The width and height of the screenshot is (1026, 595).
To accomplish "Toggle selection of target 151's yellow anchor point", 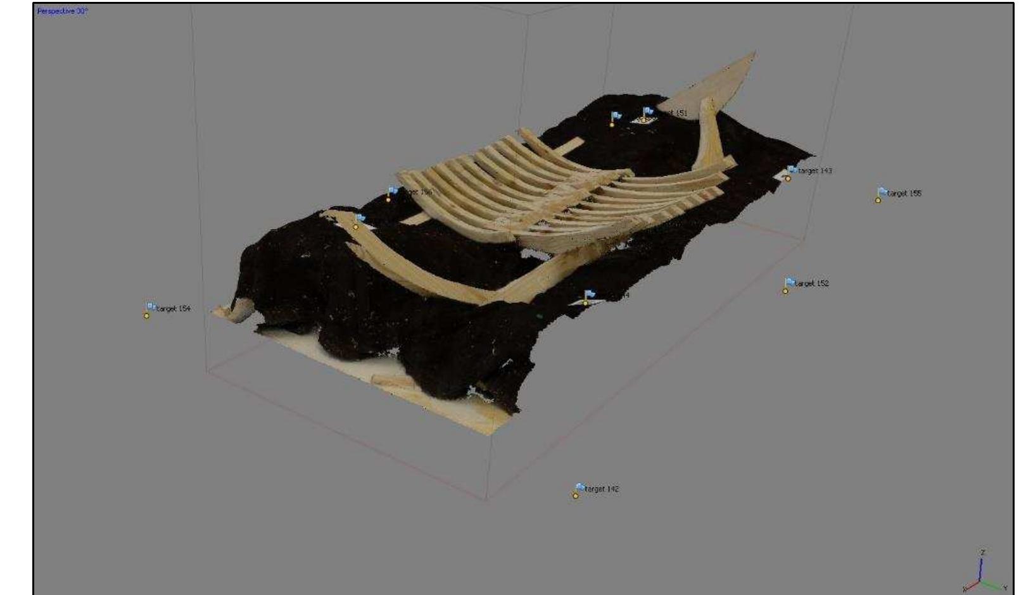I will [x=643, y=121].
